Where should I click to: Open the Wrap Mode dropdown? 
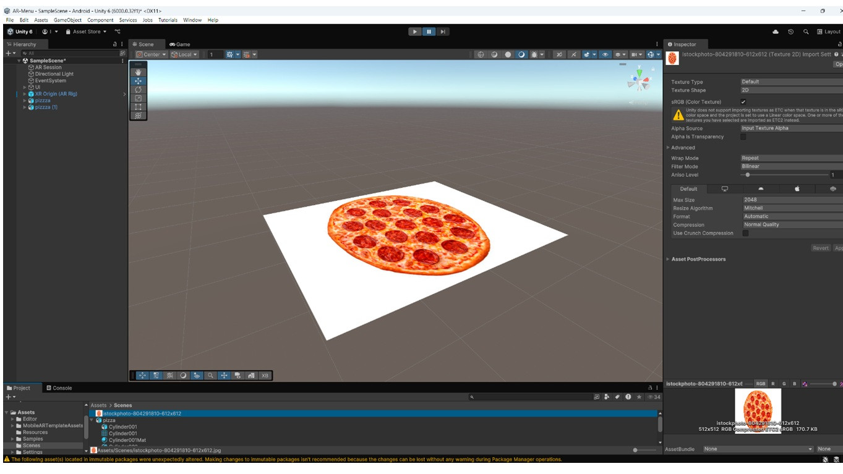790,158
